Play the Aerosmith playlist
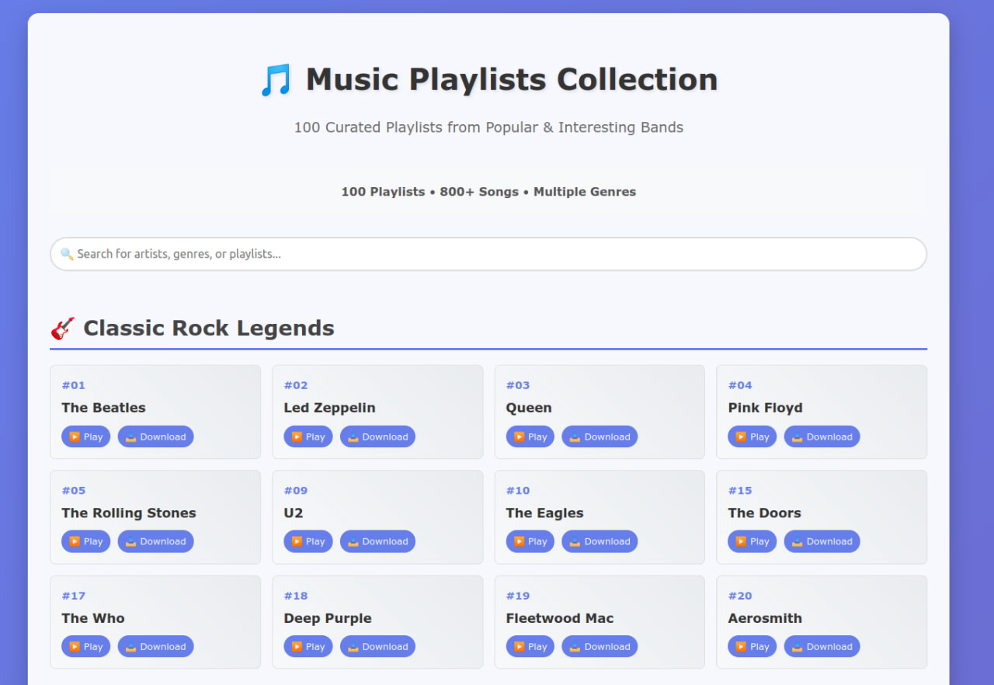 pos(752,646)
